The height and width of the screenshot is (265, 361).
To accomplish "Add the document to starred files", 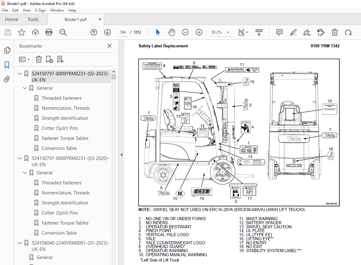I will pyautogui.click(x=22, y=32).
